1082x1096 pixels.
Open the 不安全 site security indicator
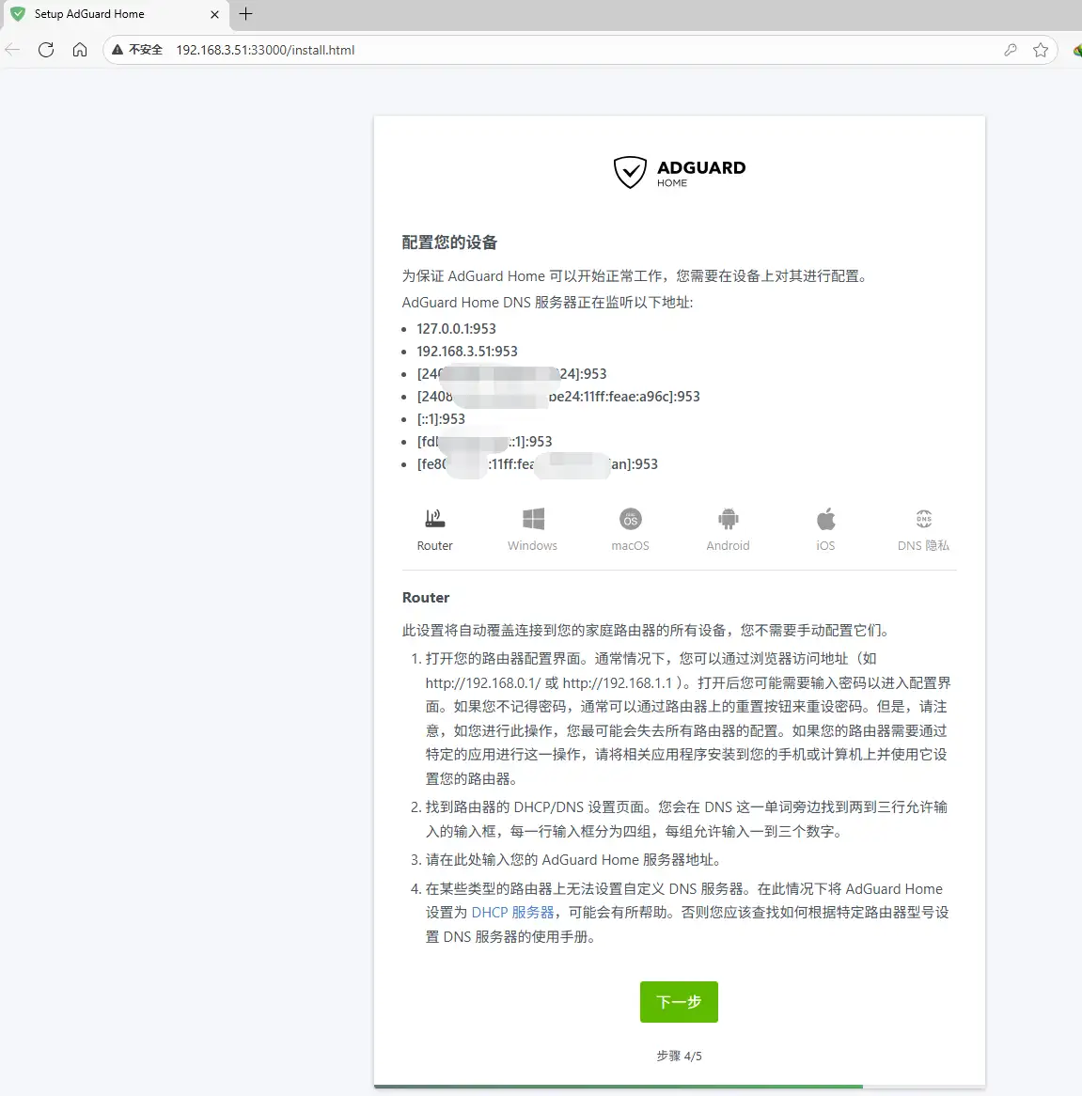[x=136, y=50]
